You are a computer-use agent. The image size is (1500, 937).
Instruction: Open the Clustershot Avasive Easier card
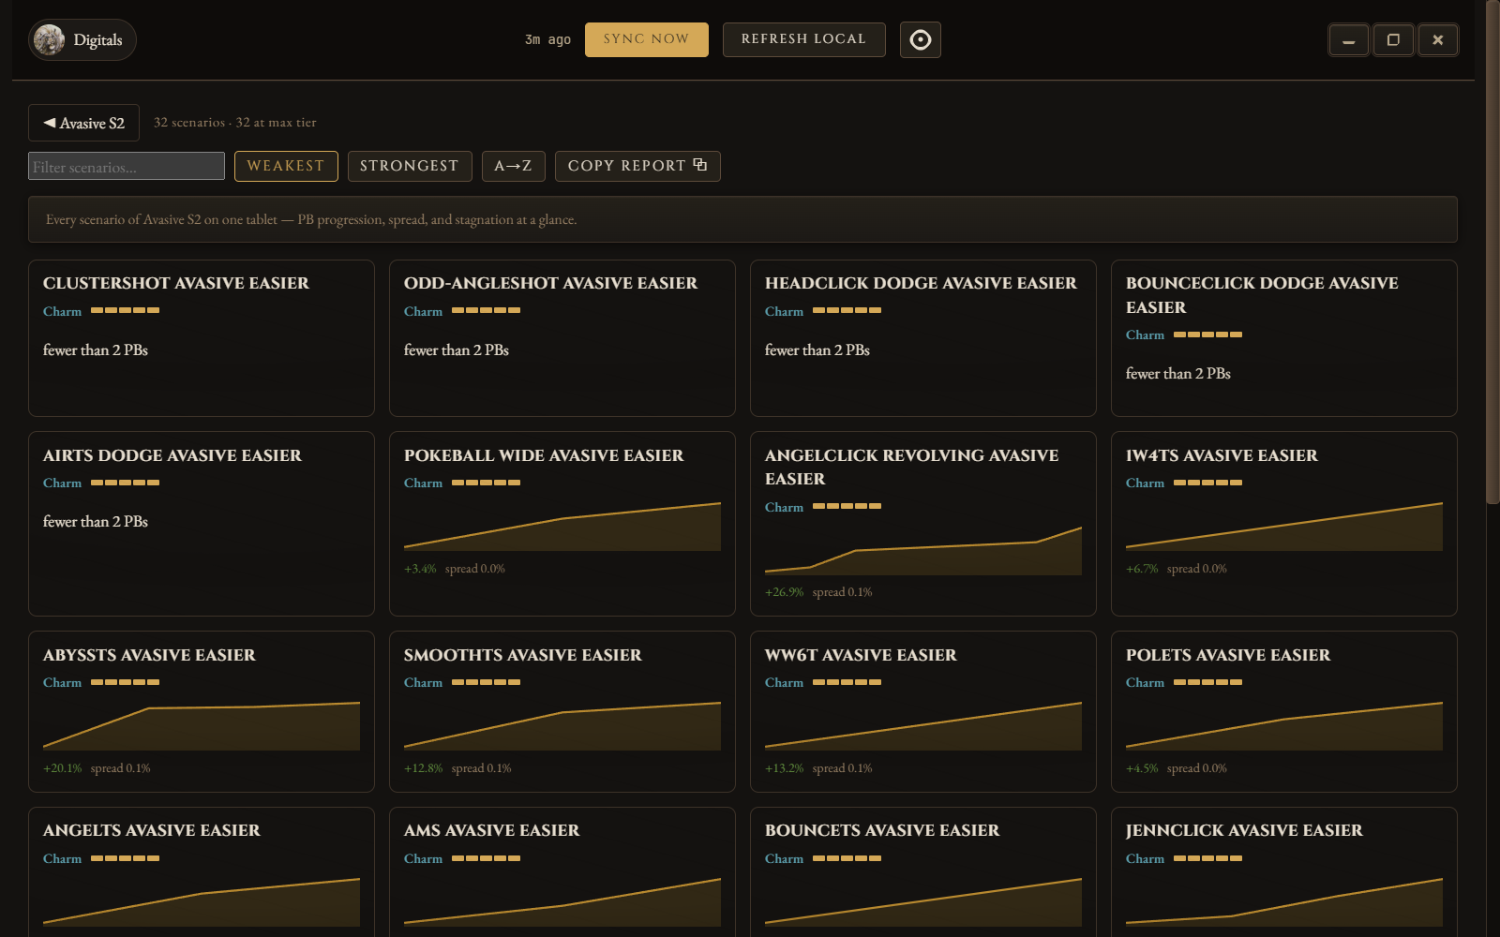(x=202, y=338)
